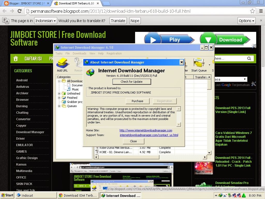Expand the Queues tree node
Viewport: 265px width, 199px height.
click(x=59, y=106)
